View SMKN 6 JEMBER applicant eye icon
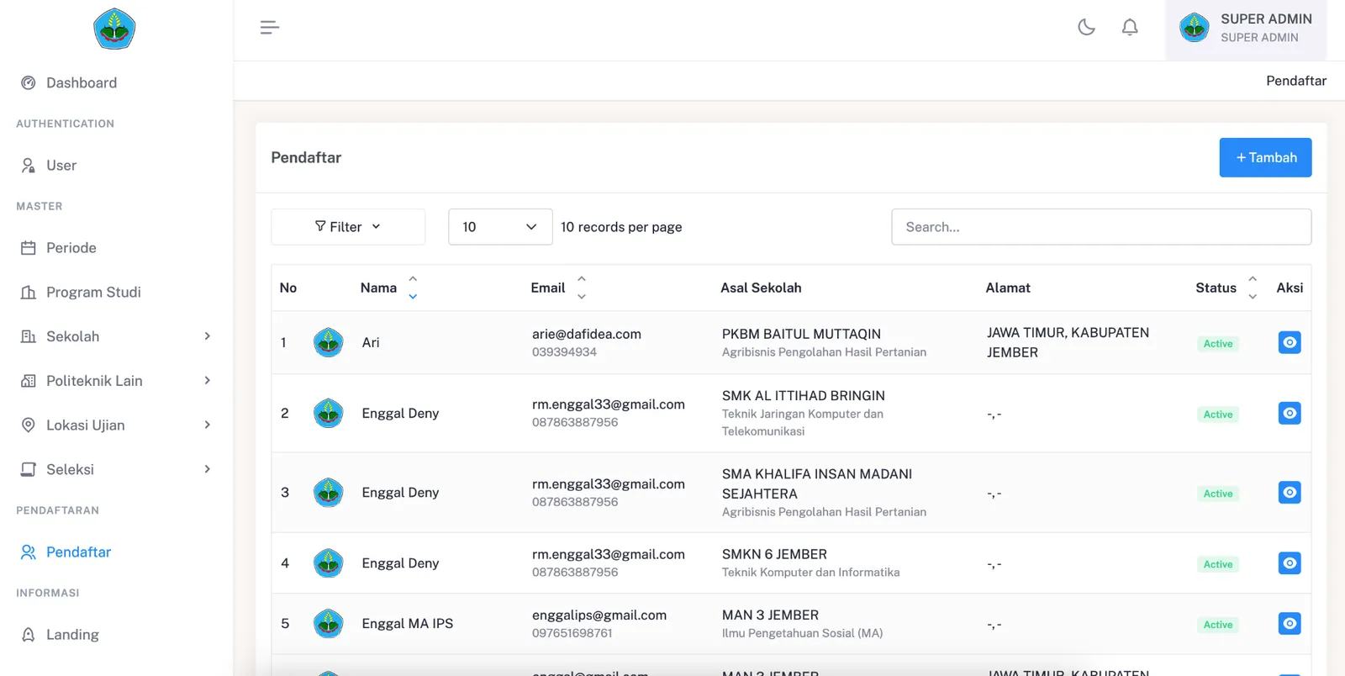The width and height of the screenshot is (1345, 676). [x=1289, y=562]
